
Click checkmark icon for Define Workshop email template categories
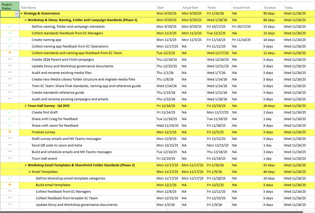(x=10, y=178)
